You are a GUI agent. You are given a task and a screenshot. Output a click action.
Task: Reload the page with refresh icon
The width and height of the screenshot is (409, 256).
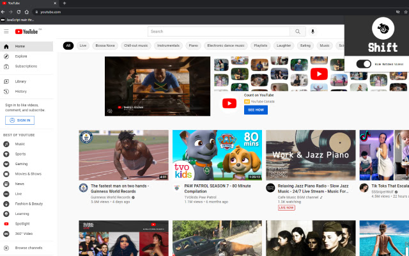[x=19, y=12]
